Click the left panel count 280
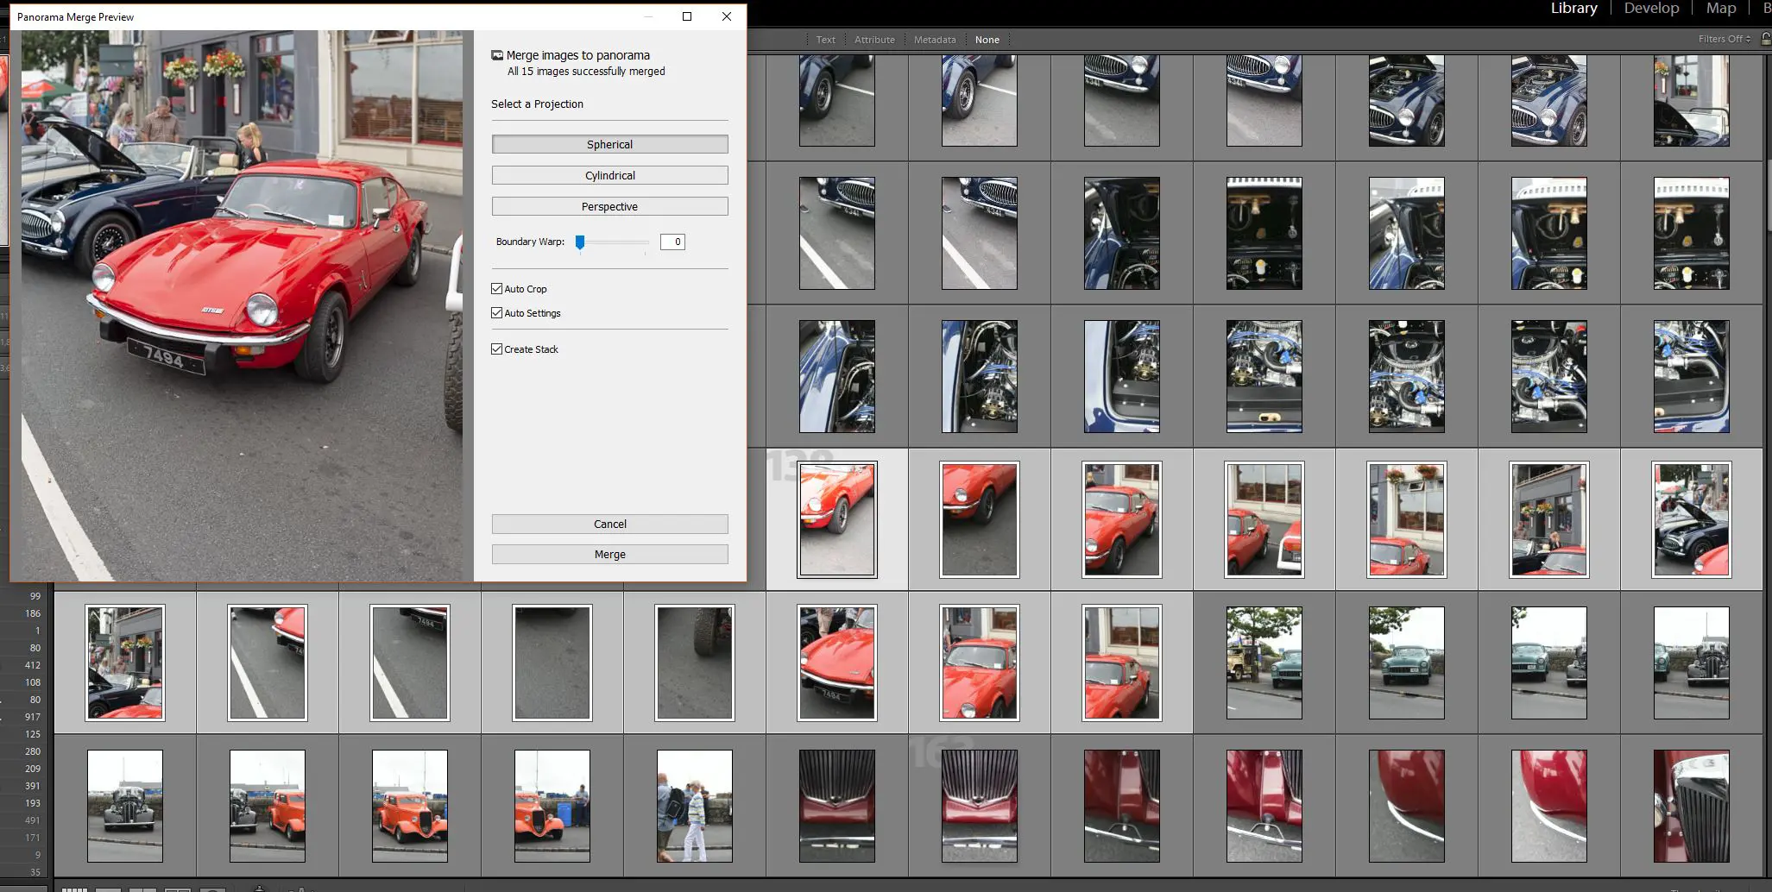The height and width of the screenshot is (892, 1772). pos(33,751)
